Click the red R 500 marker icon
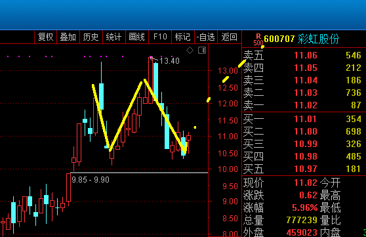366x237 pixels. 258,39
